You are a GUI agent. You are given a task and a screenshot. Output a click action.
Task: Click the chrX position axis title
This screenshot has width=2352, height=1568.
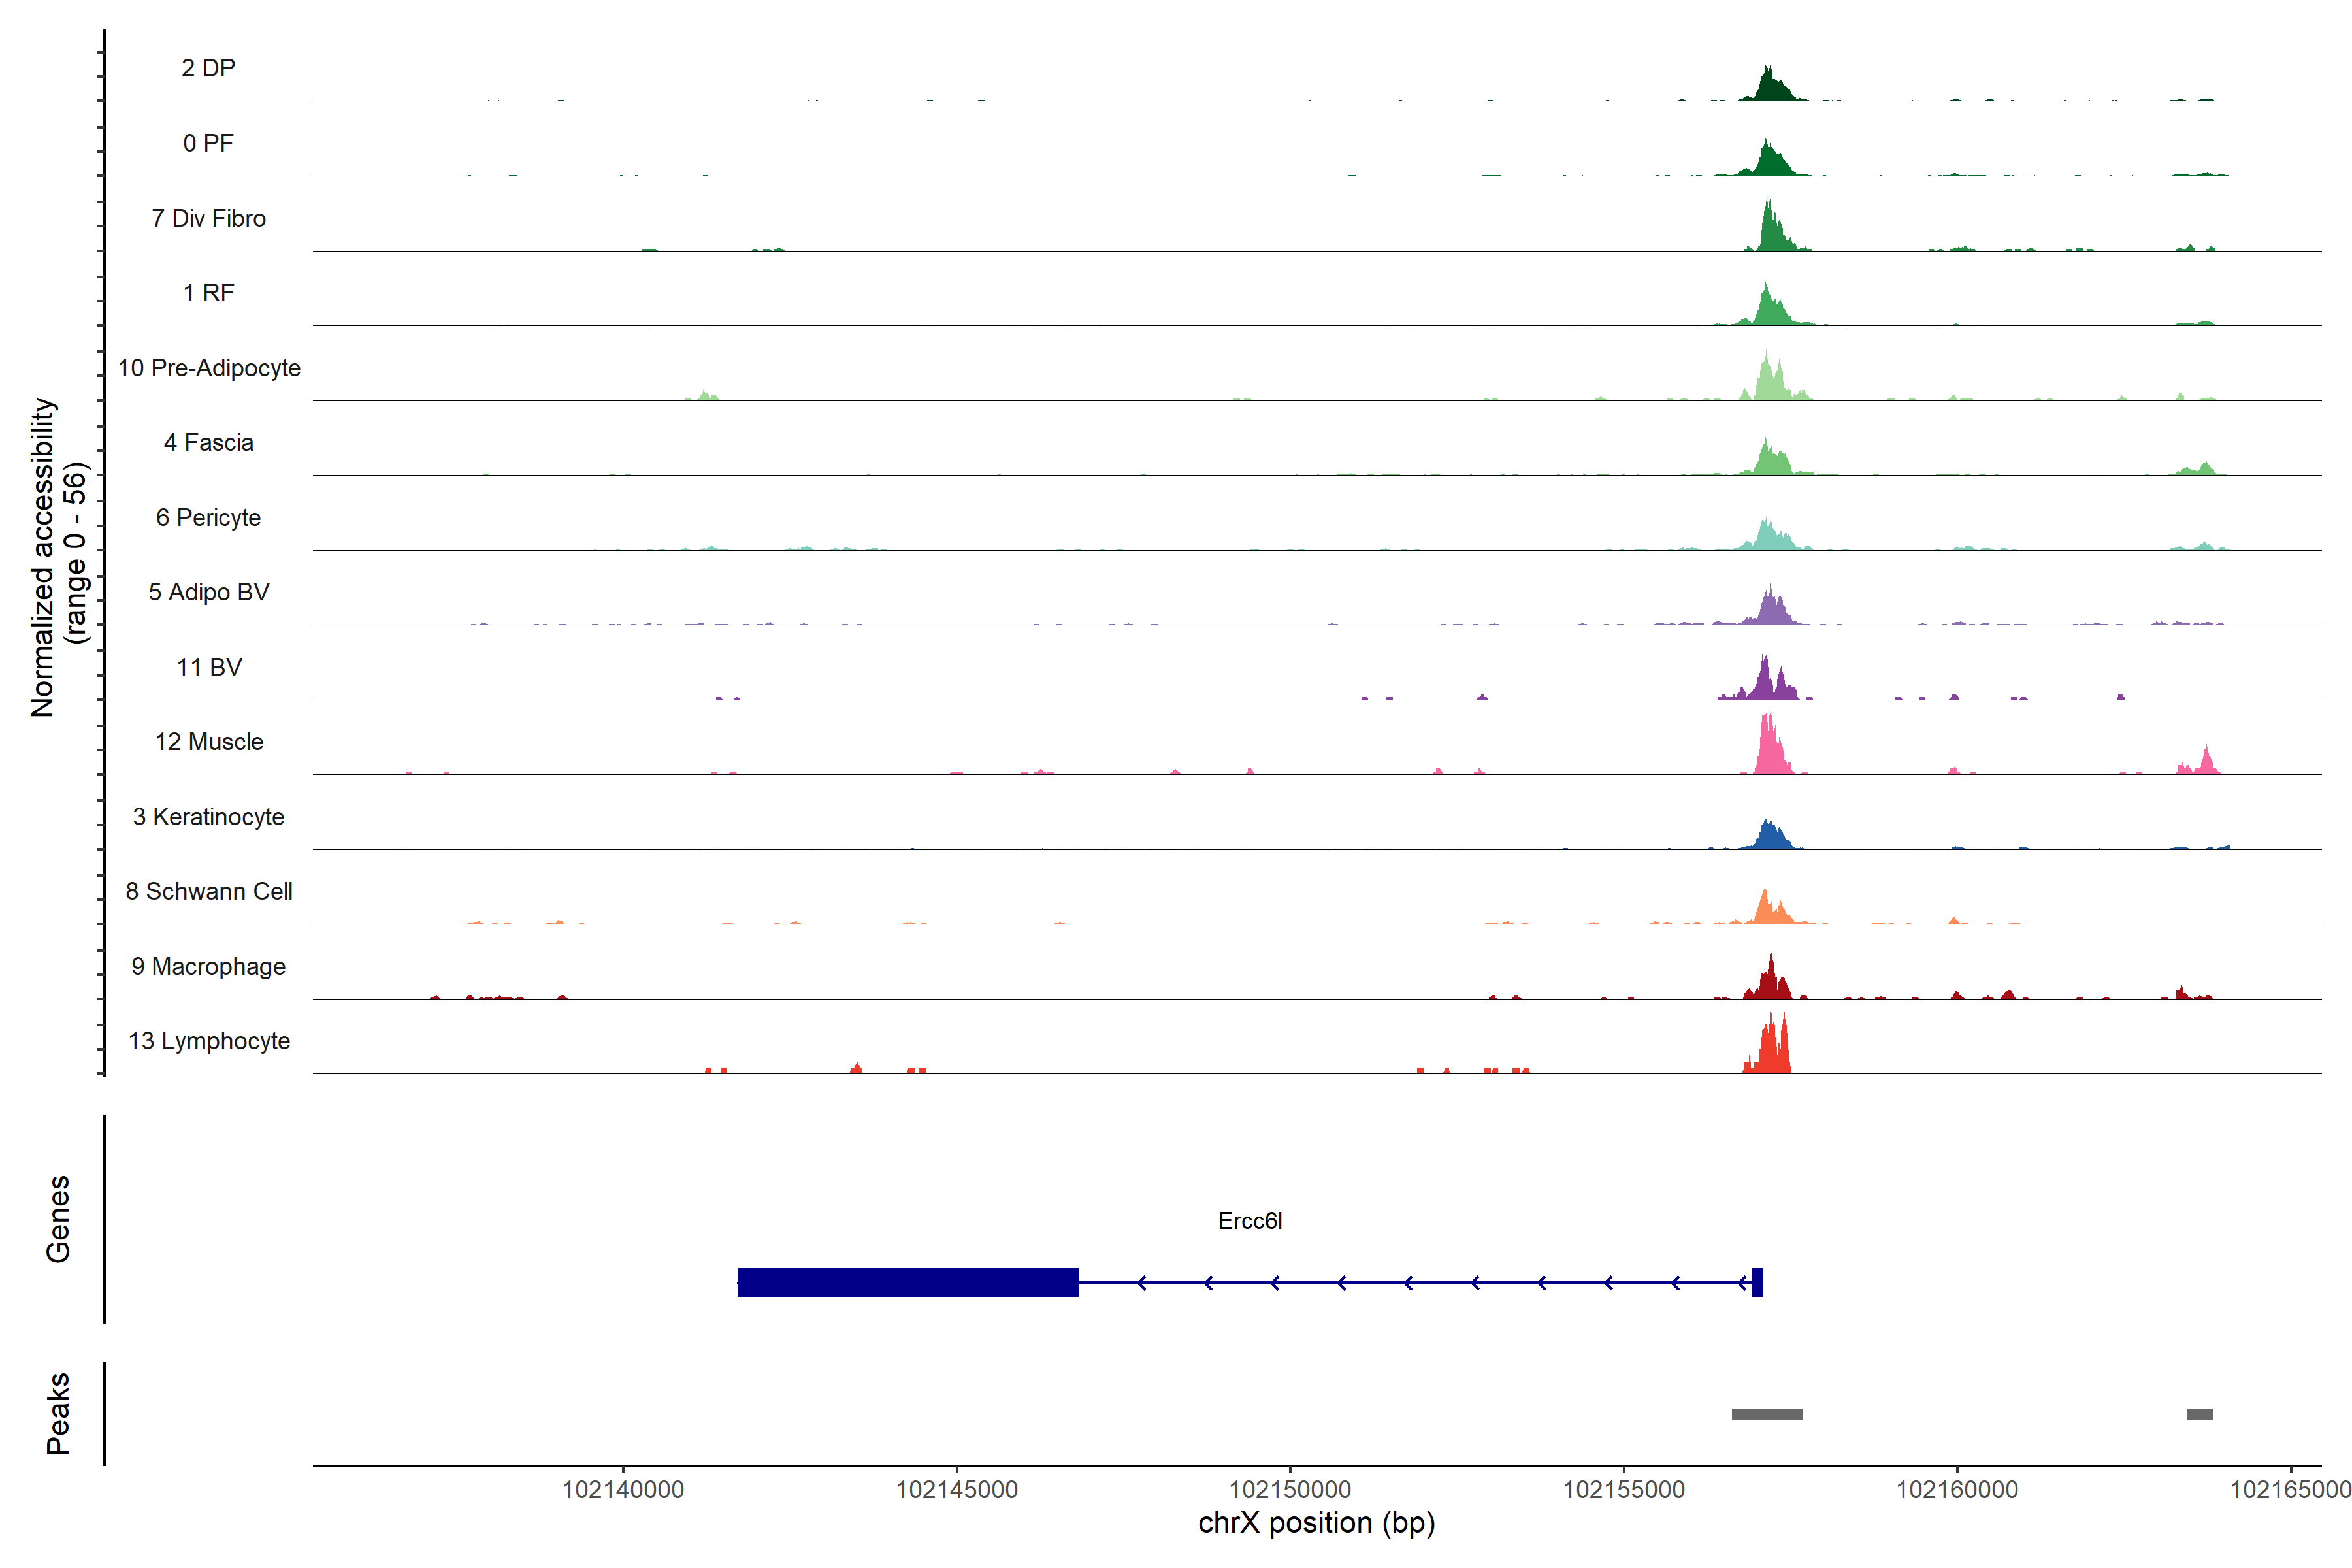[x=1316, y=1523]
